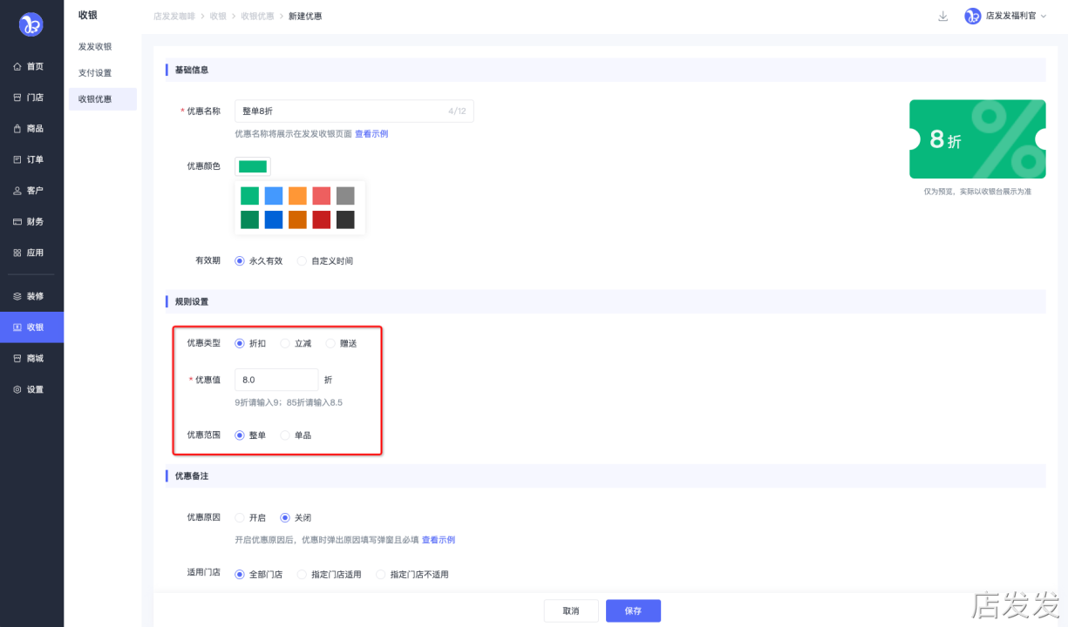Click the 优惠备注 section heading
Image resolution: width=1068 pixels, height=627 pixels.
[192, 476]
